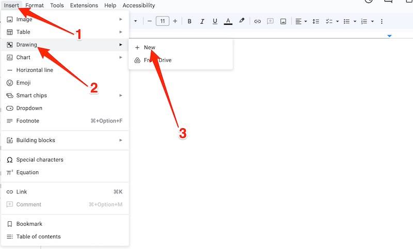Open the Format menu

35,5
